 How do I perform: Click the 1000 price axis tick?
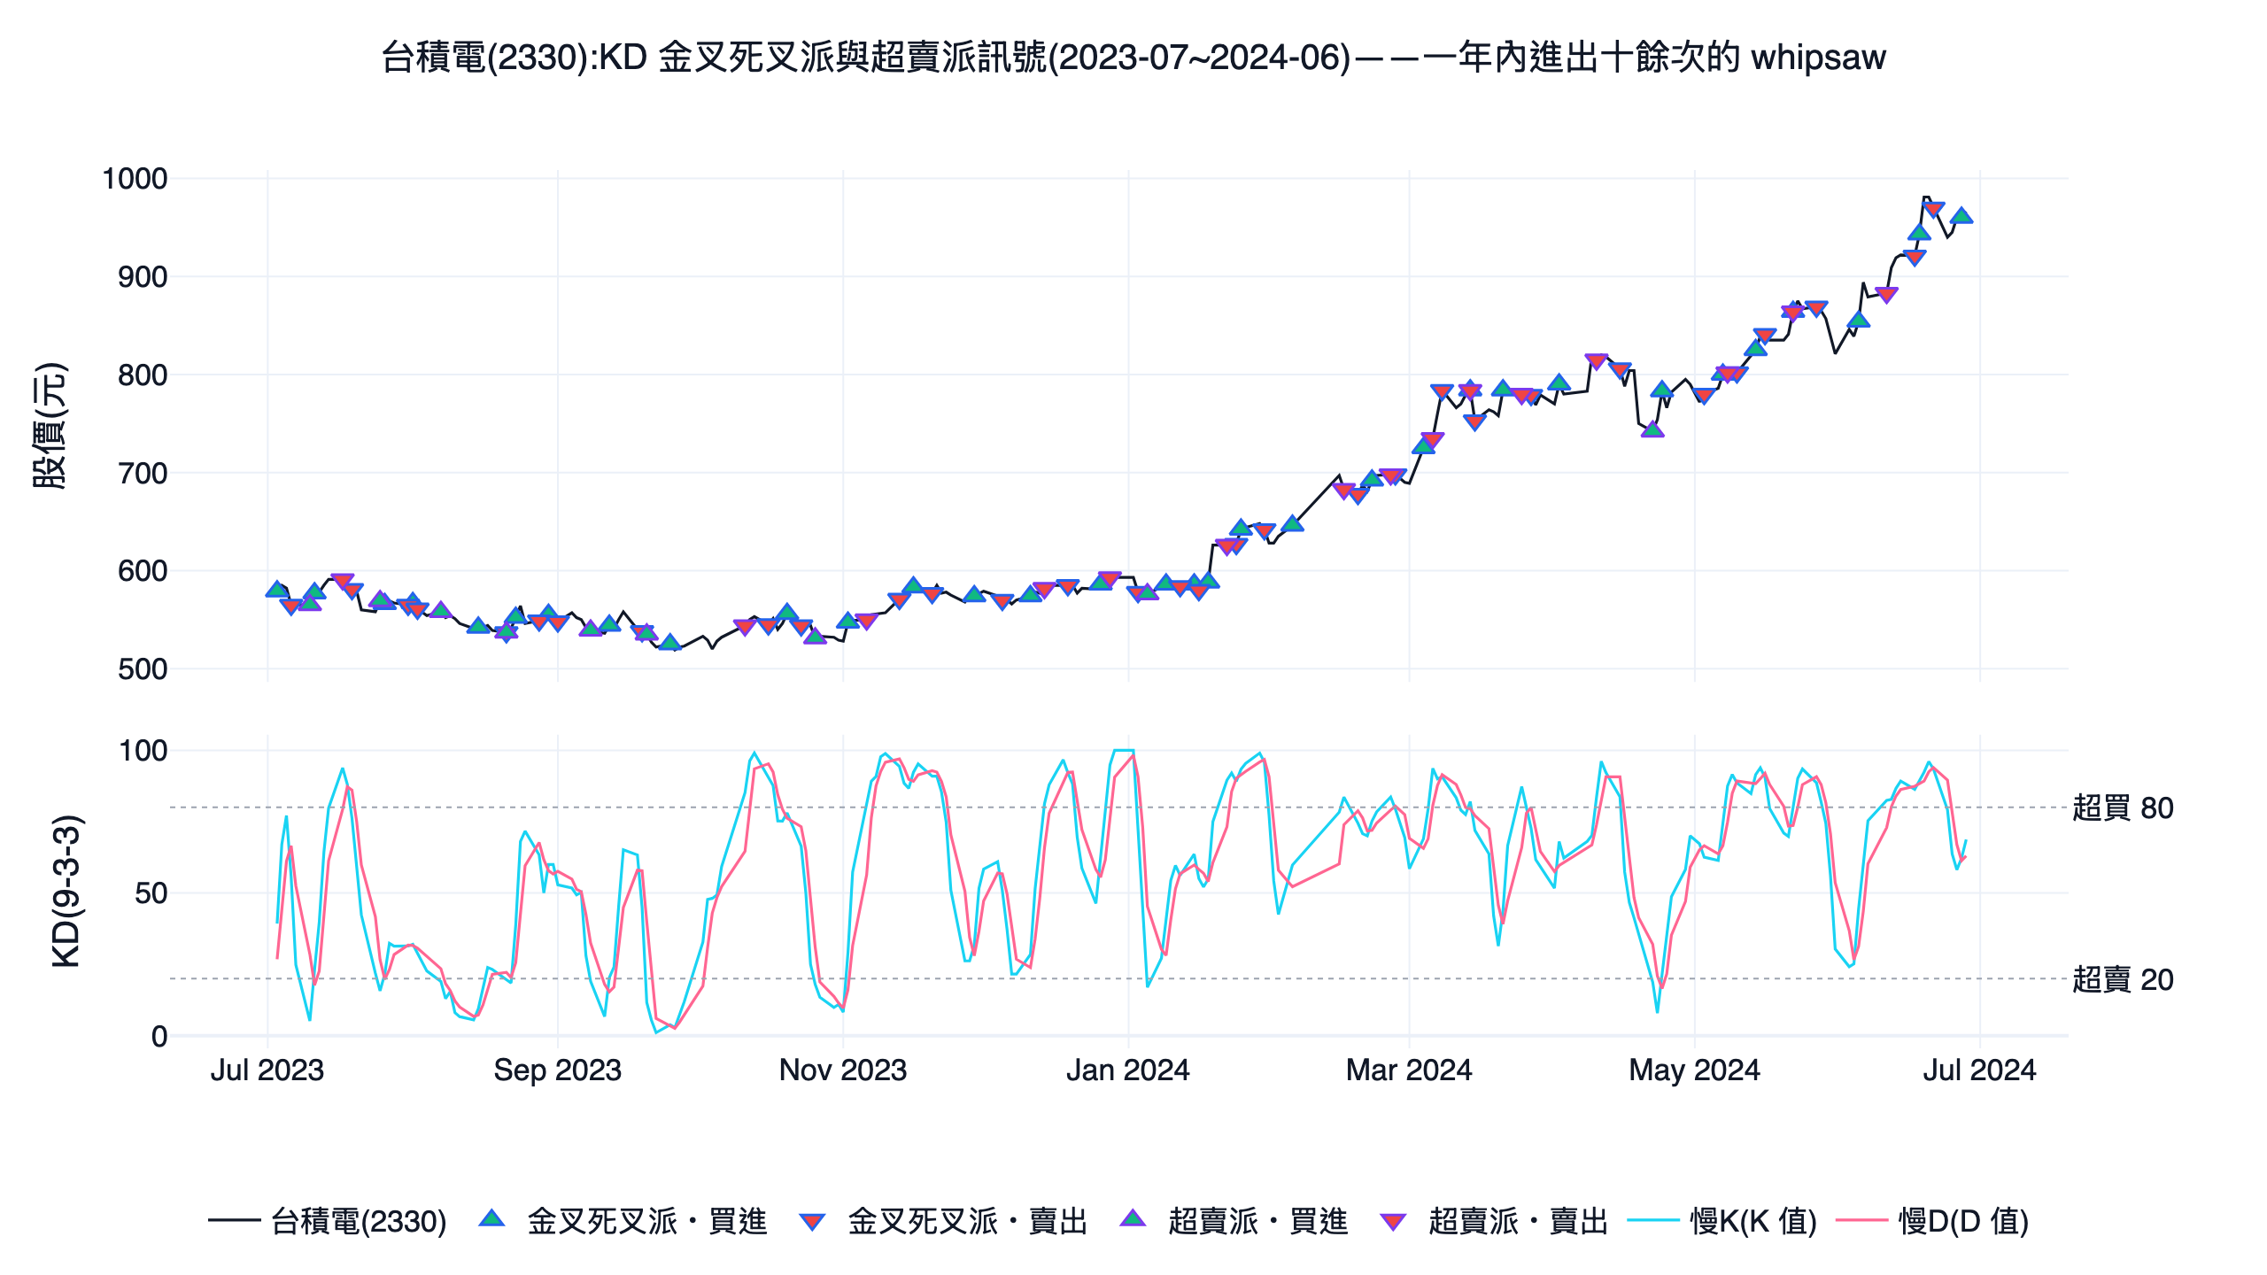click(x=135, y=179)
